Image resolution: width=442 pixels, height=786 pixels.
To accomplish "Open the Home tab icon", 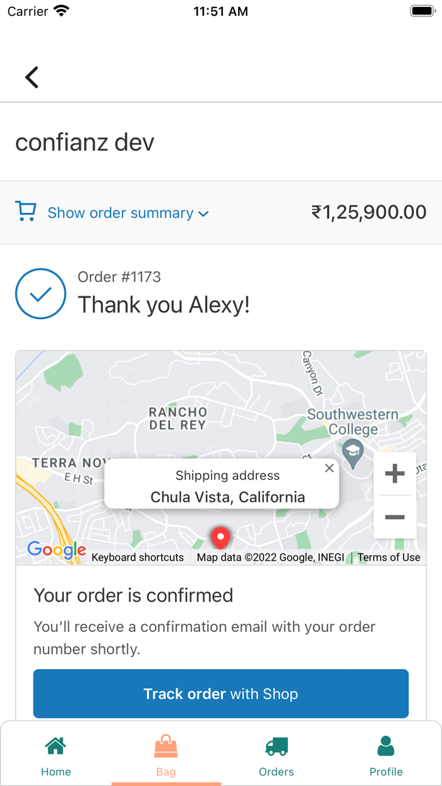I will pyautogui.click(x=56, y=746).
